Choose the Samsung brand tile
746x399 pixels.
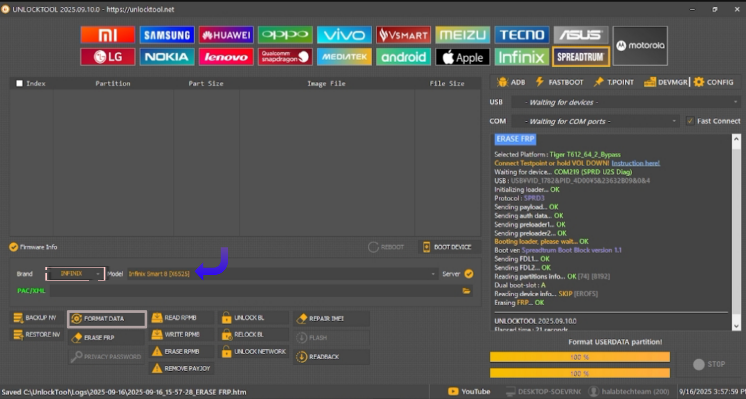click(167, 35)
